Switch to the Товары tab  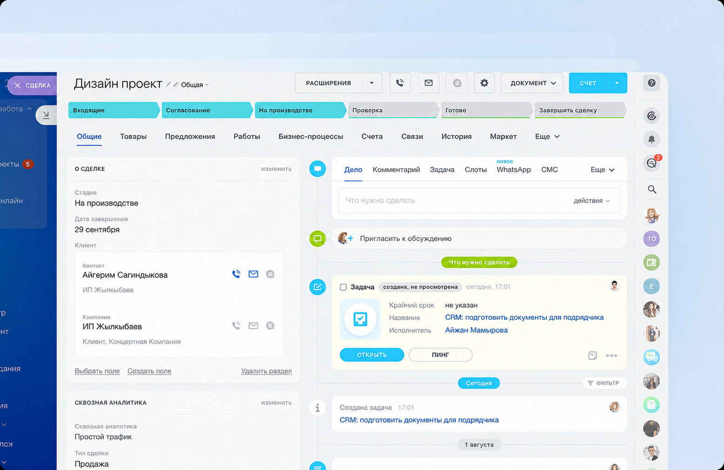click(133, 137)
